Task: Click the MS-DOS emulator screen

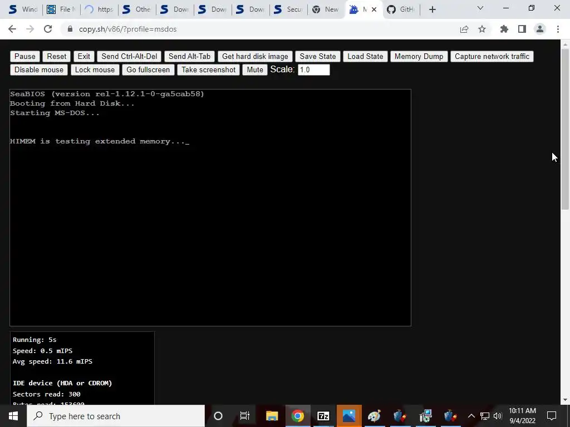Action: point(210,207)
